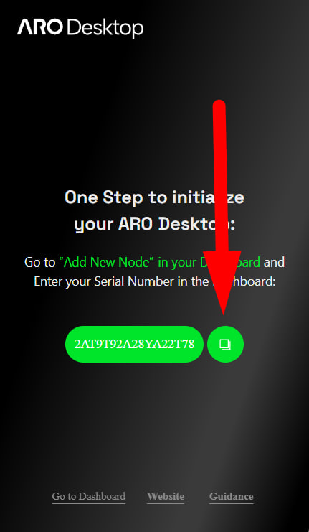This screenshot has width=309, height=532.
Task: Click the green copy serial number icon
Action: (225, 344)
